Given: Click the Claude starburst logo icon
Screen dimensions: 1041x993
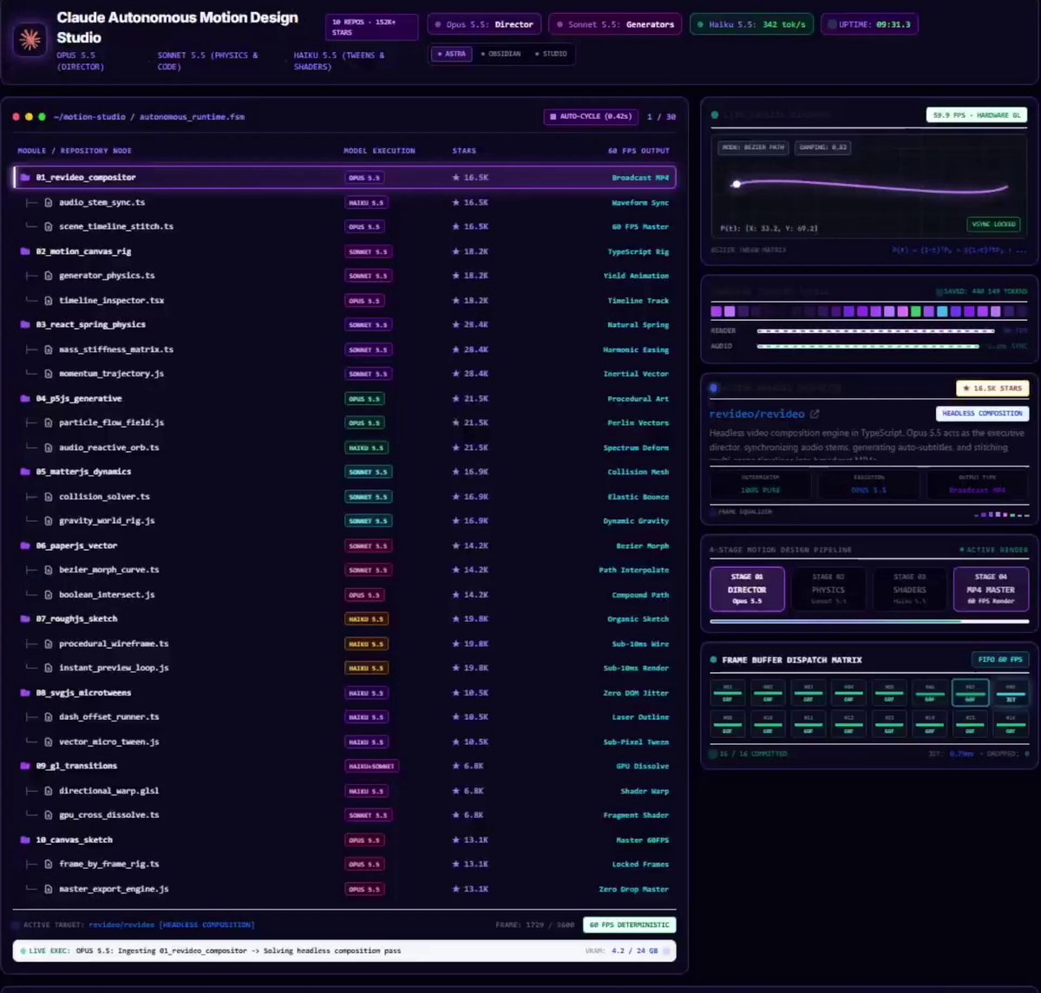Looking at the screenshot, I should (30, 38).
